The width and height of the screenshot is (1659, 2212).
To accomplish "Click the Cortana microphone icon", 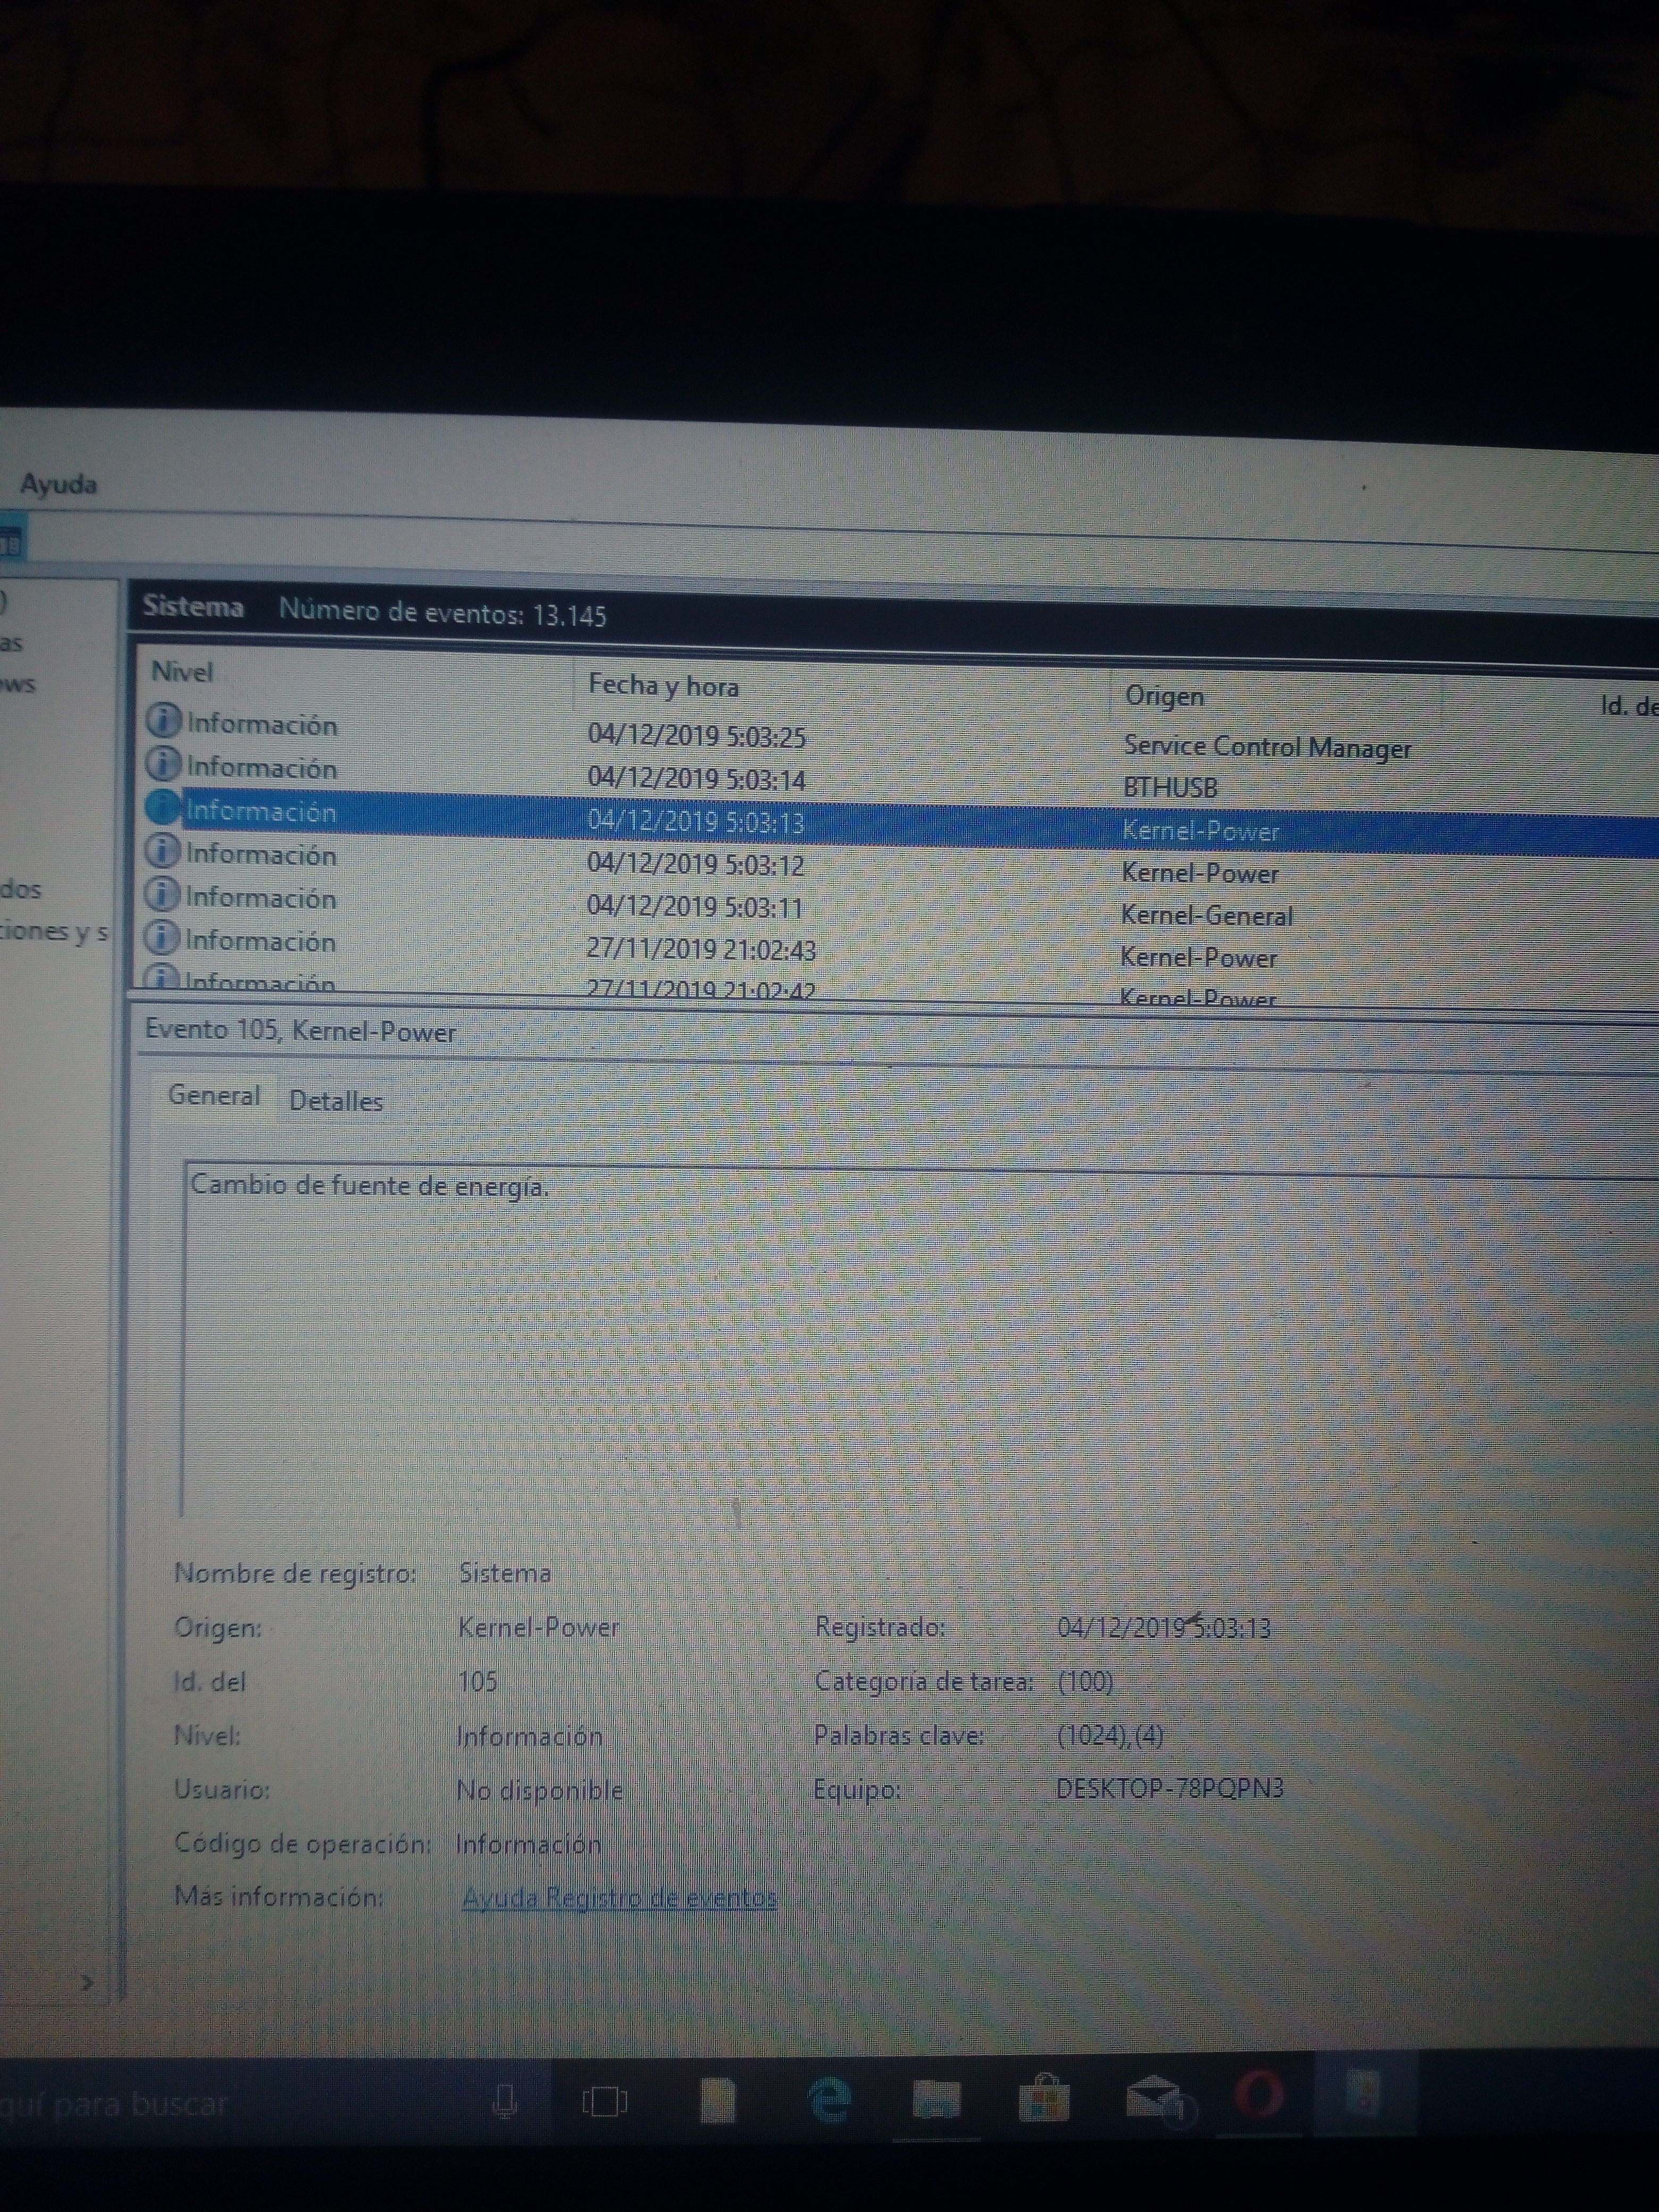I will tap(505, 2101).
